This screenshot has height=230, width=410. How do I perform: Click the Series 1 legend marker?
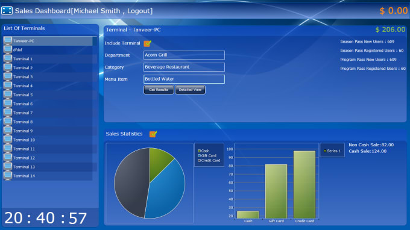tap(325, 151)
